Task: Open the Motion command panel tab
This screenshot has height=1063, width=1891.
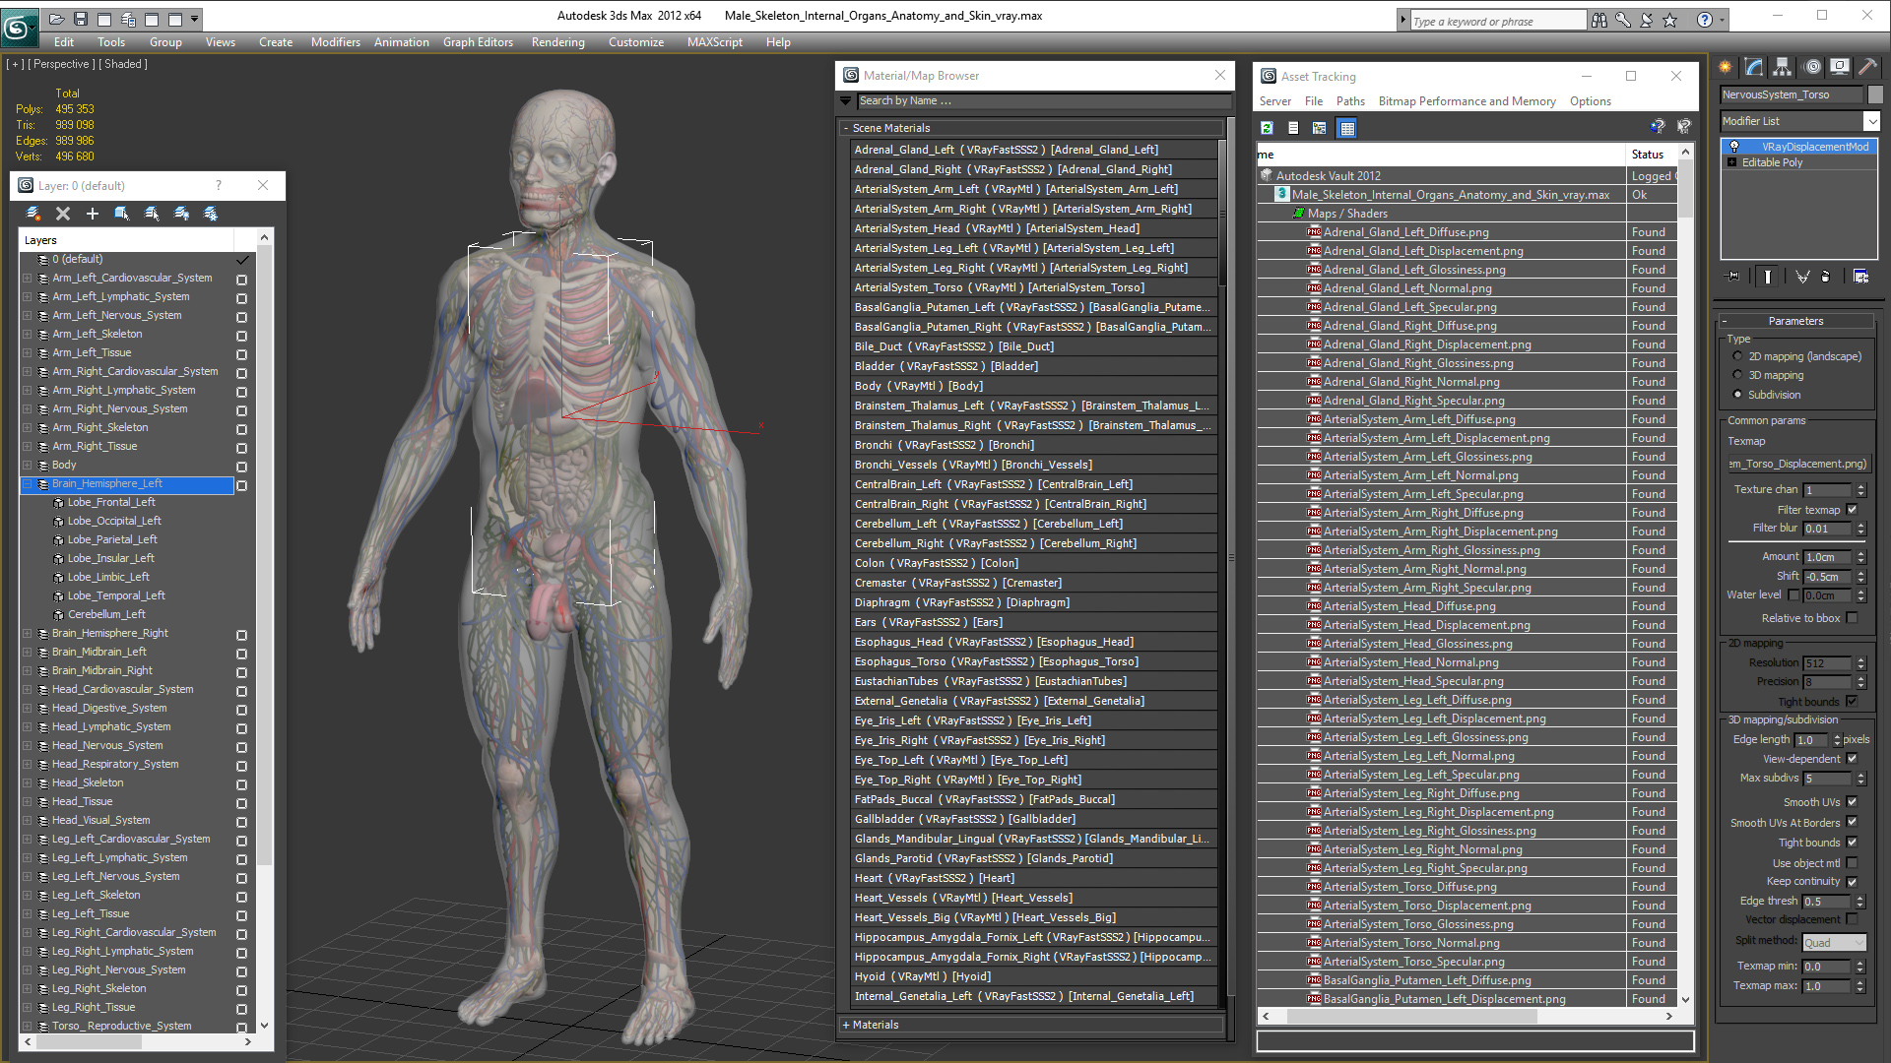Action: (1812, 67)
